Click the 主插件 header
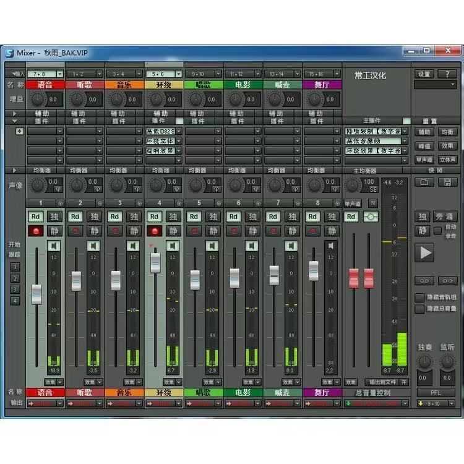The width and height of the screenshot is (464, 464). [372, 121]
